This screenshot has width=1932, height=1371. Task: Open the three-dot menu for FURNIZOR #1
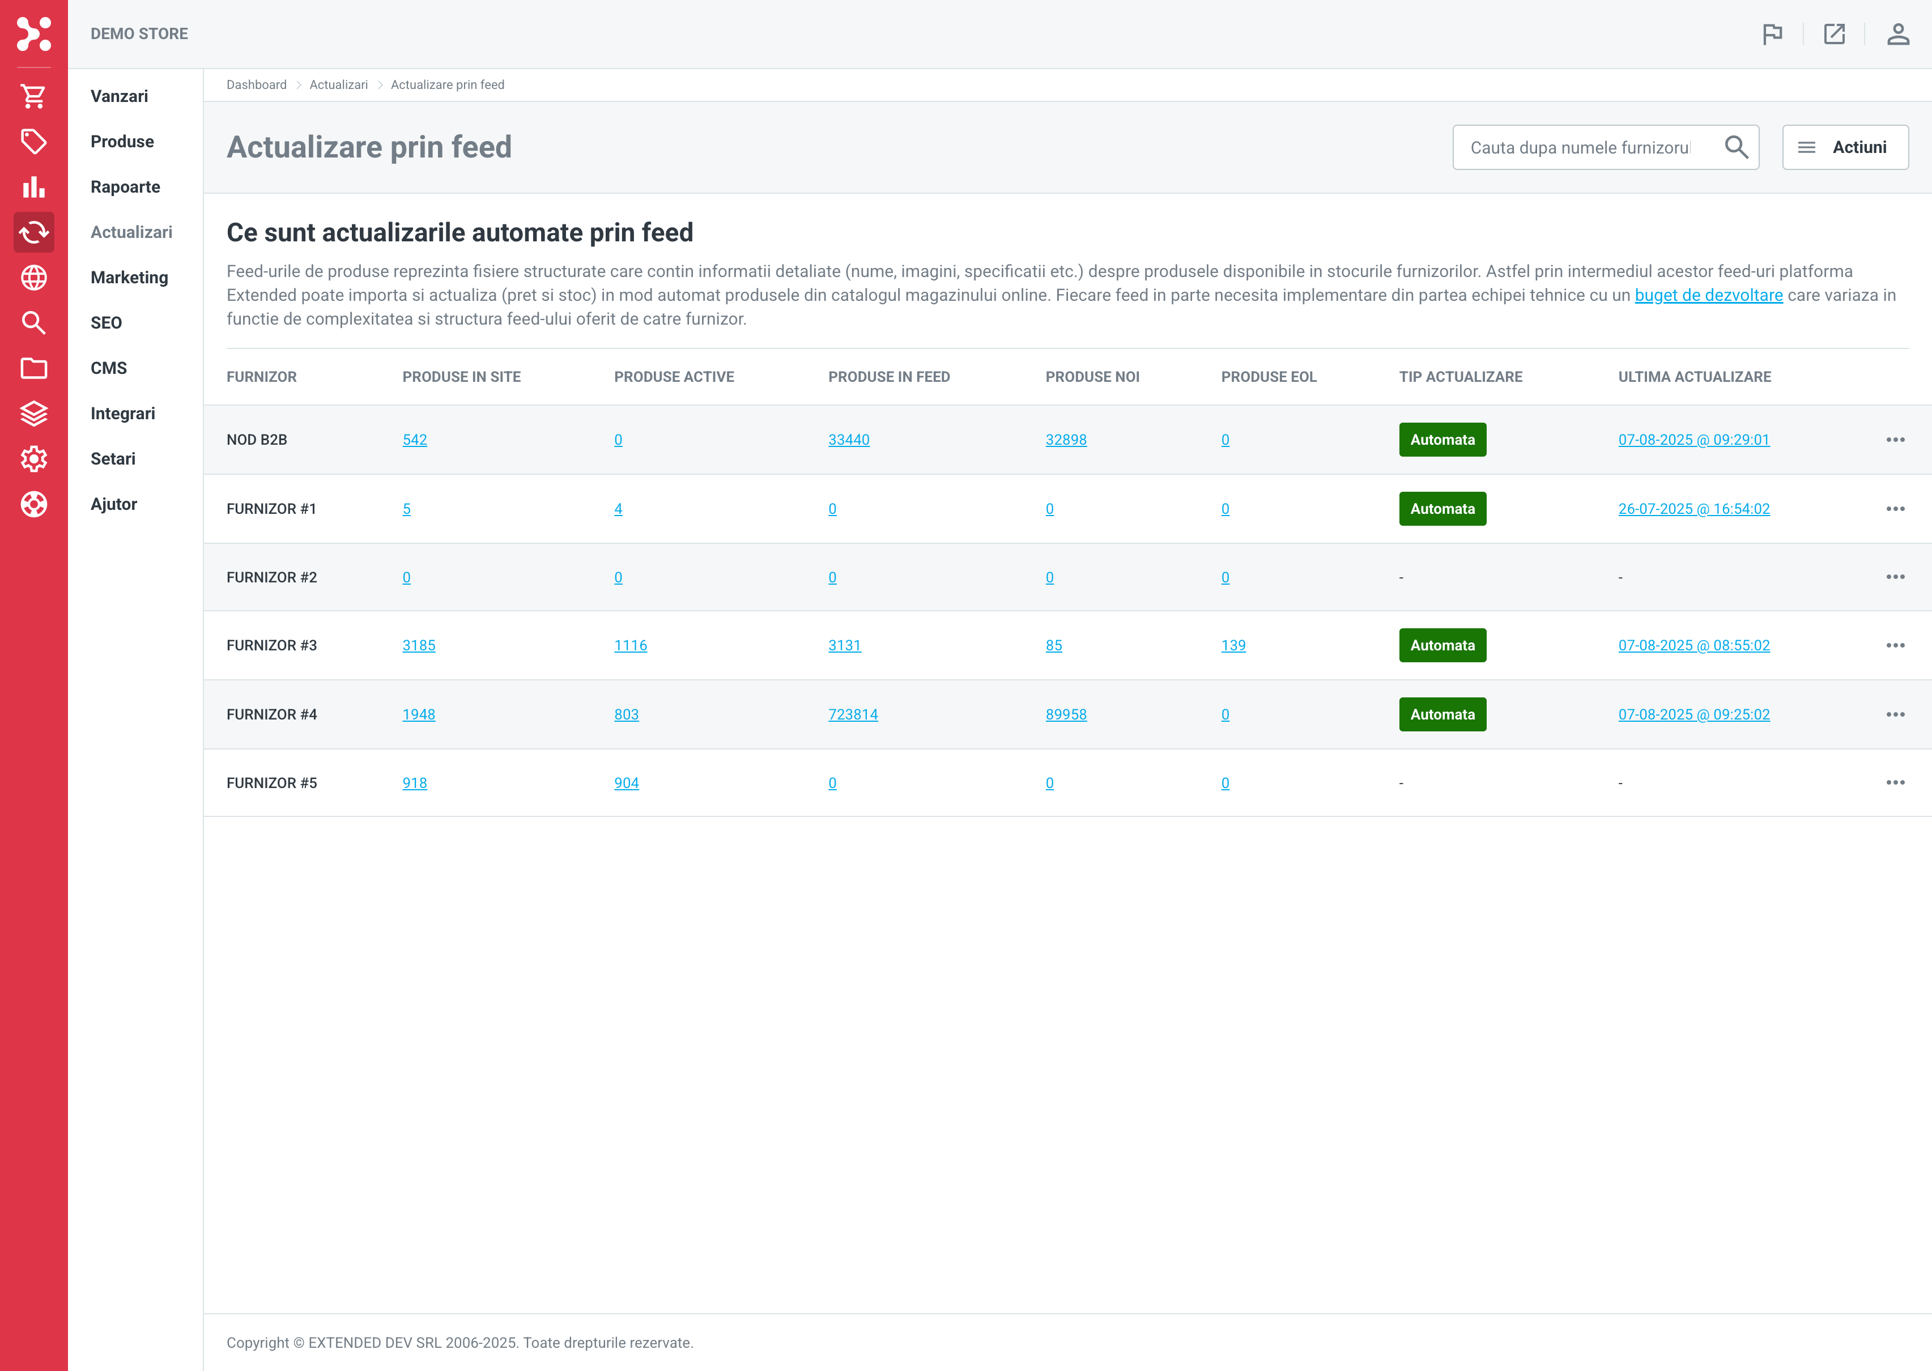point(1896,509)
